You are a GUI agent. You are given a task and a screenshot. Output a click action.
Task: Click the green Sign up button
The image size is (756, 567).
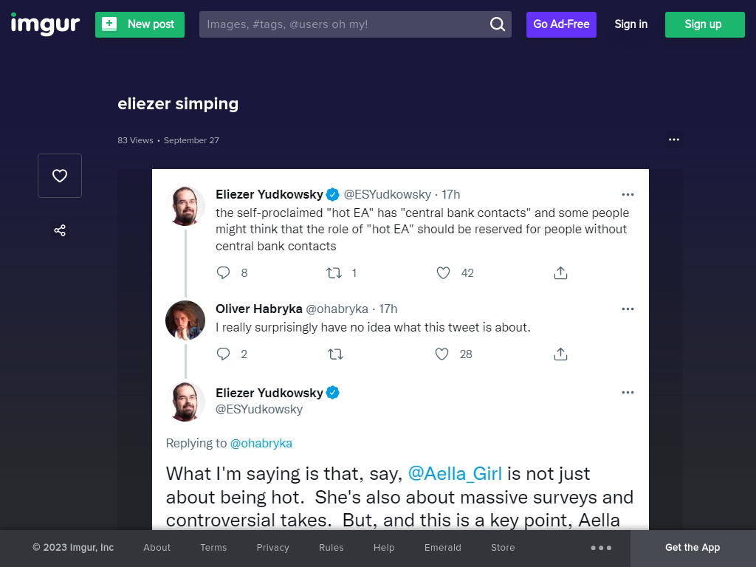point(705,24)
